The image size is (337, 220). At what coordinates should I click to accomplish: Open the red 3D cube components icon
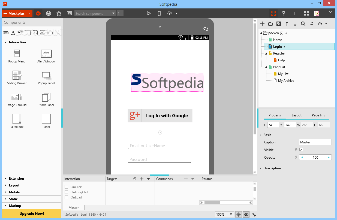[38, 13]
